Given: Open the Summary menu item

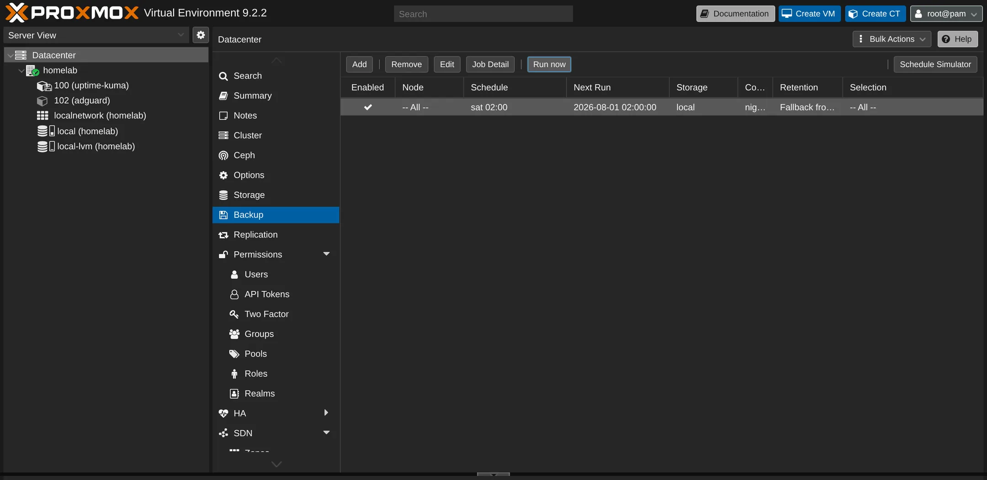Looking at the screenshot, I should pyautogui.click(x=276, y=96).
